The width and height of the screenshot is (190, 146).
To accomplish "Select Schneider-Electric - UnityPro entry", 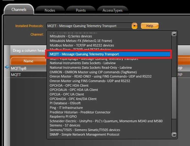I will [106, 121].
